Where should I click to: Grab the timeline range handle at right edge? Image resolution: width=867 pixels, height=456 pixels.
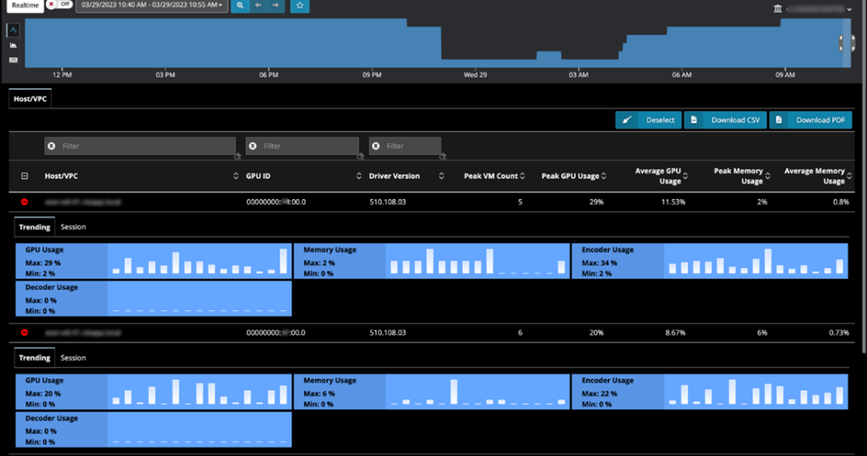coord(847,43)
